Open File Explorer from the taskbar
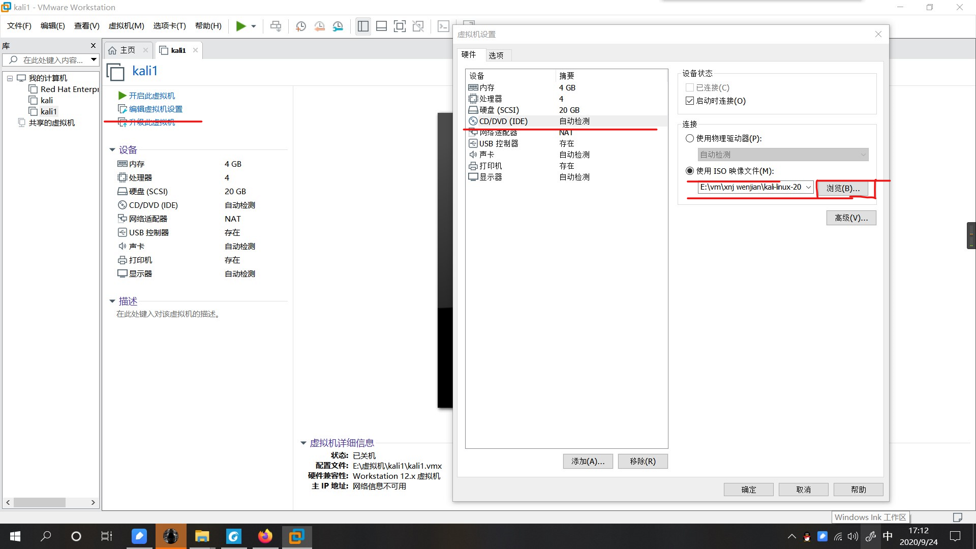The height and width of the screenshot is (549, 976). 202,536
